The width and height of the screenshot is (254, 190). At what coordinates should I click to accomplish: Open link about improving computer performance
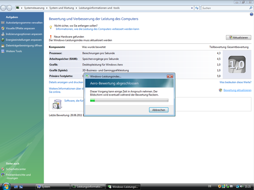(x=97, y=29)
